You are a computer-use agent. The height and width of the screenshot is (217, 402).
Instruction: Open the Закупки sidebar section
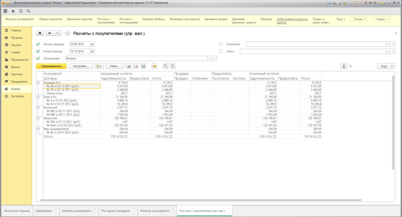point(16,45)
